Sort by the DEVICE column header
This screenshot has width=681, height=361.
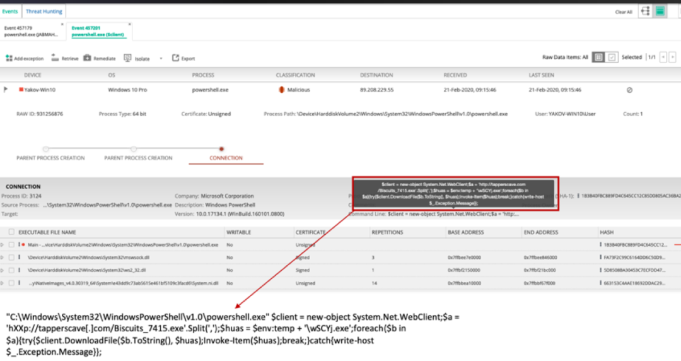(x=33, y=75)
